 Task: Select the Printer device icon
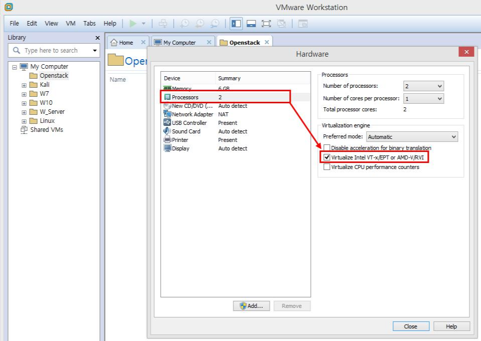(167, 140)
